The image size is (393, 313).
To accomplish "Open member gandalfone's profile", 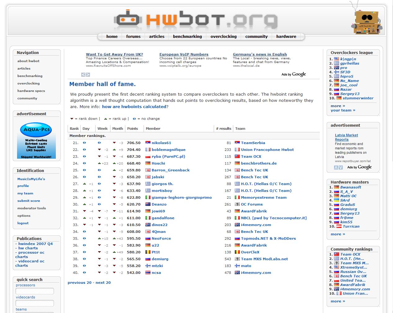I will (163, 218).
